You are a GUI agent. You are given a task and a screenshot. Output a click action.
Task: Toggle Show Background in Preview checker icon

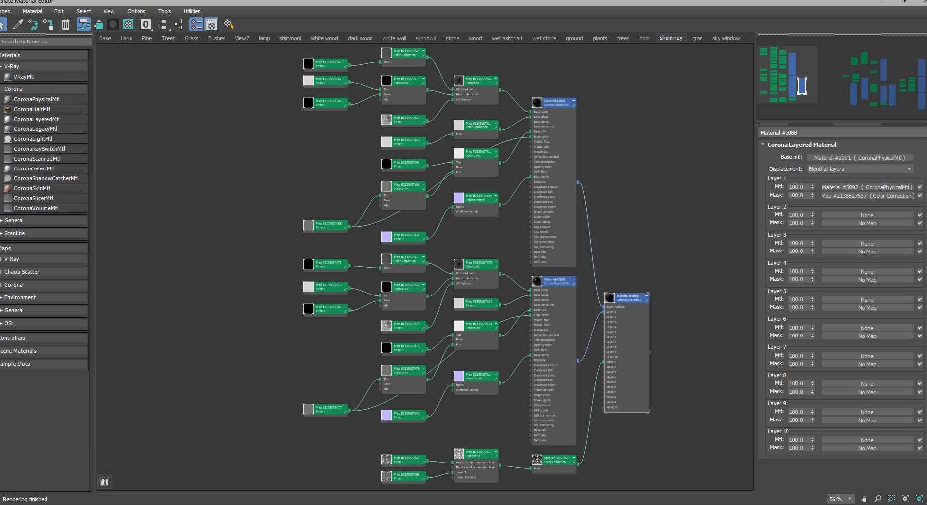(x=128, y=24)
